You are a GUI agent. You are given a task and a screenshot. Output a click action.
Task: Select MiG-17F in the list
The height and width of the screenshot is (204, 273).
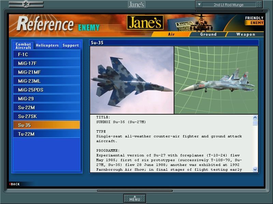coord(47,63)
